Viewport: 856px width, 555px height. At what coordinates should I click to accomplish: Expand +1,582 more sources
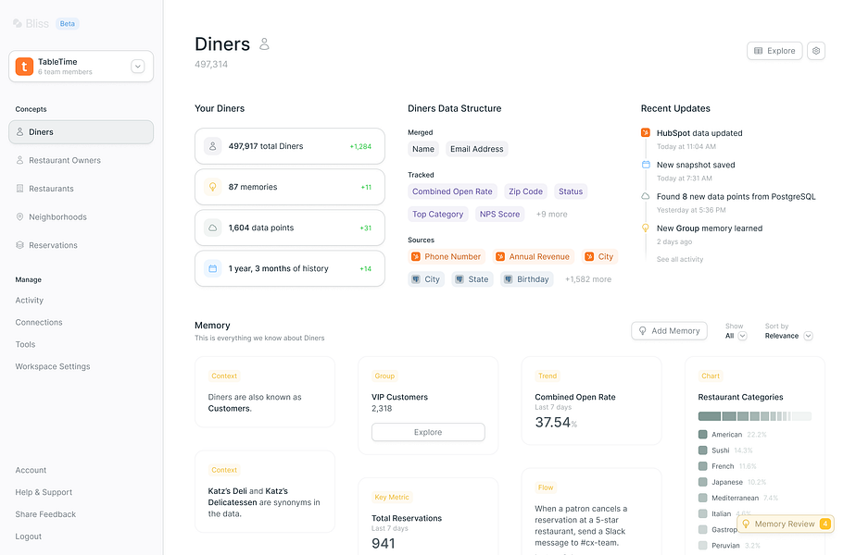pos(588,279)
